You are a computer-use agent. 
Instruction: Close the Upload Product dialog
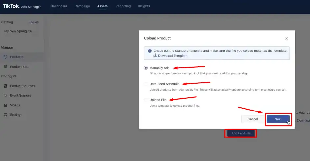286,39
